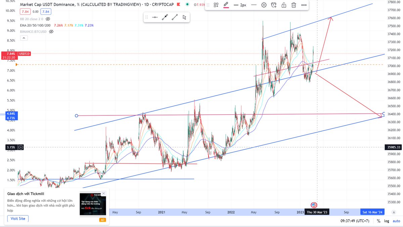Select the Sat 16 Mar '24 date label
Screen dimensions: 403x227
372,212
